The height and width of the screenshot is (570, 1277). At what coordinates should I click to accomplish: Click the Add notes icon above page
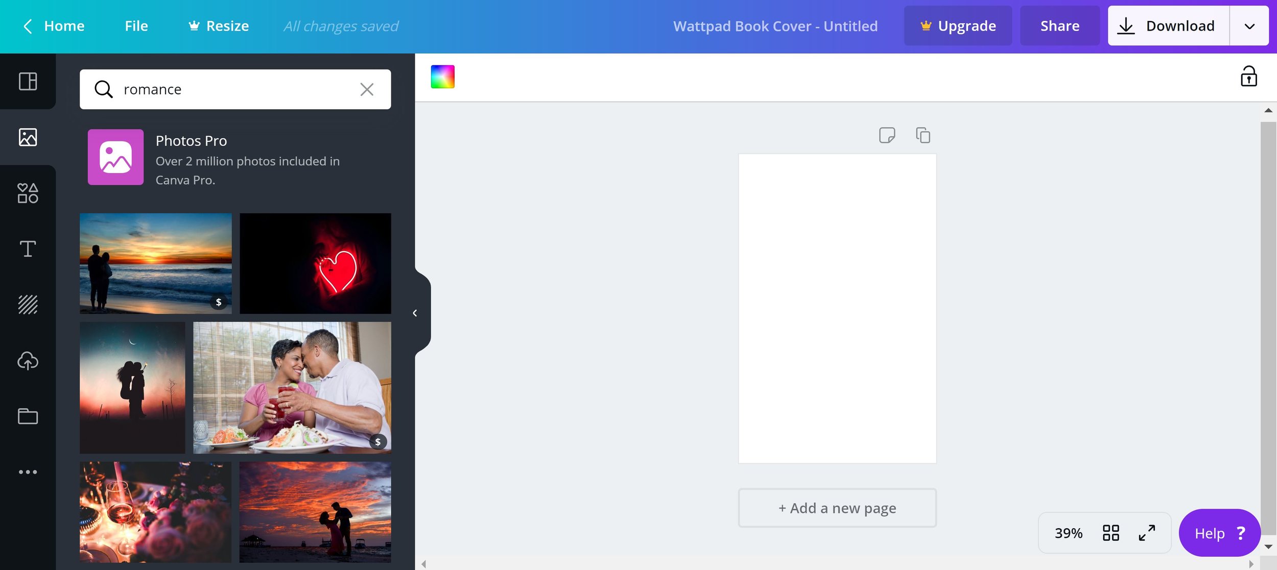887,135
